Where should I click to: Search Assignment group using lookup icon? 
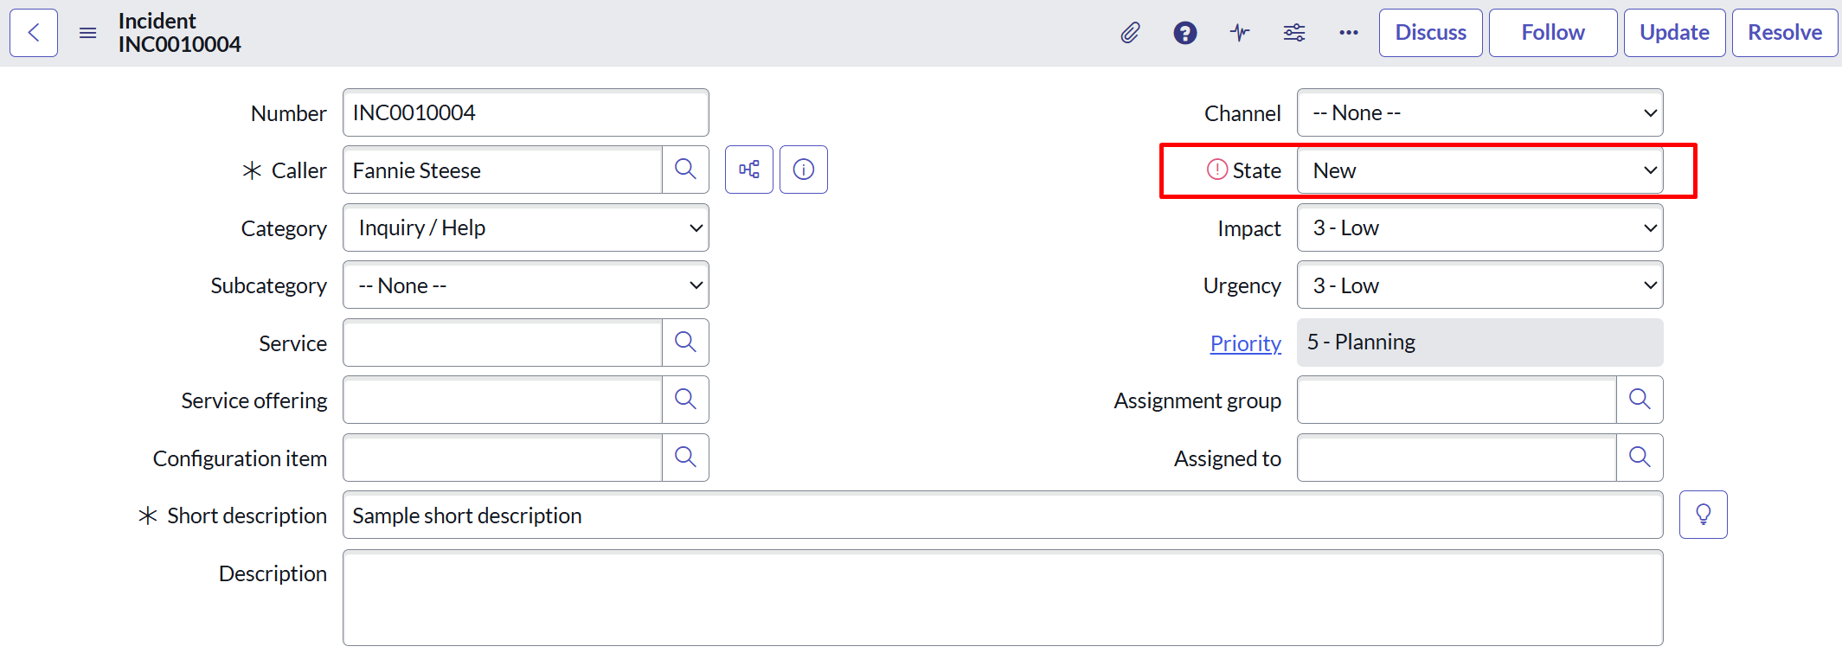[x=1639, y=400]
